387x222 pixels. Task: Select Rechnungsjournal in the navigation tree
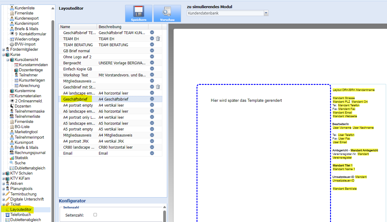click(x=30, y=153)
